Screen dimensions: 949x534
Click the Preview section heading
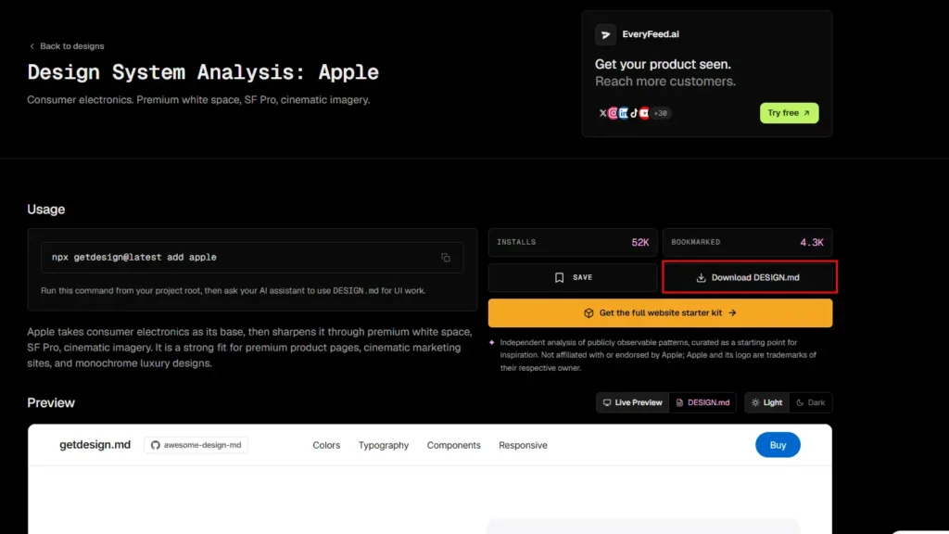click(51, 402)
